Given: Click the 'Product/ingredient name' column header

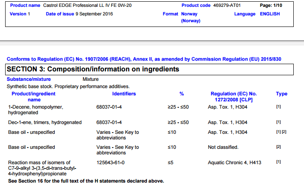Looking at the screenshot, I should [33, 97].
